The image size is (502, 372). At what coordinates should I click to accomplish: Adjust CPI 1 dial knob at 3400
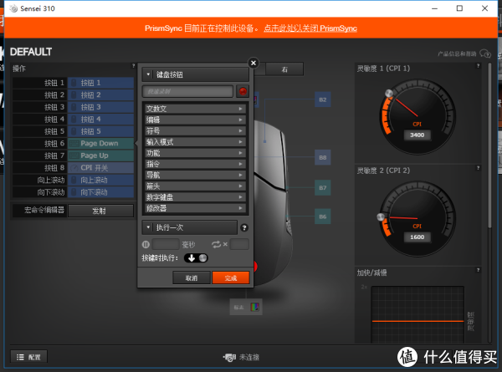pos(389,93)
